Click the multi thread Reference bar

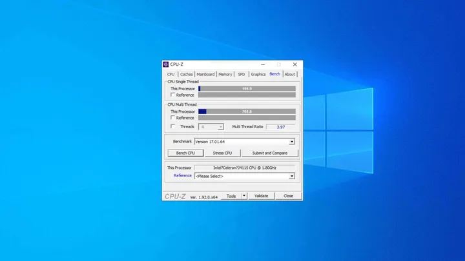[x=247, y=117]
